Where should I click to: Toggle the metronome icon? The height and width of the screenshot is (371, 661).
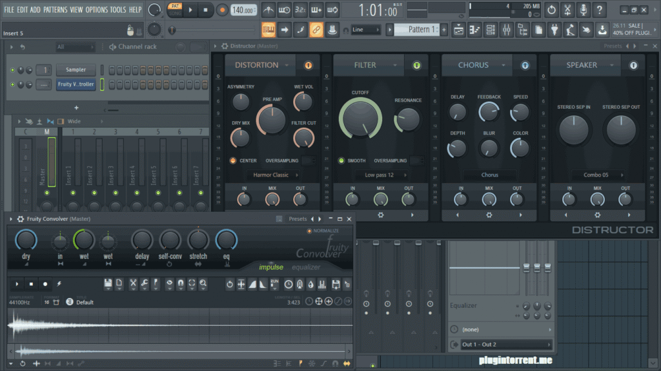[x=268, y=10]
